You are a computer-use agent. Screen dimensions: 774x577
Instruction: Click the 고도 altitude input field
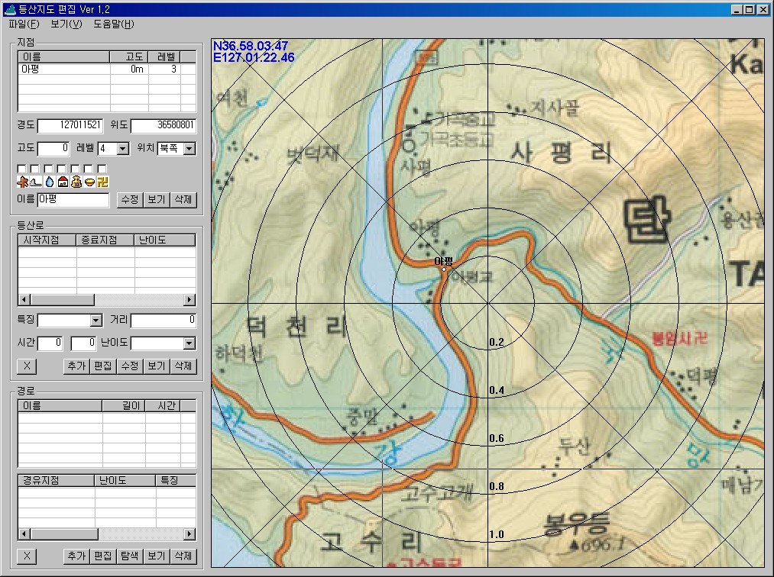pos(53,148)
